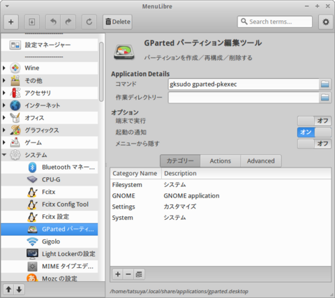Select the CPU-G entry
335x298 pixels.
coord(50,179)
